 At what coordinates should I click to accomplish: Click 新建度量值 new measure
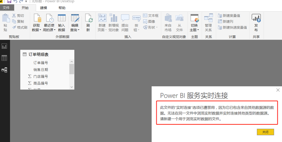pos(229,16)
